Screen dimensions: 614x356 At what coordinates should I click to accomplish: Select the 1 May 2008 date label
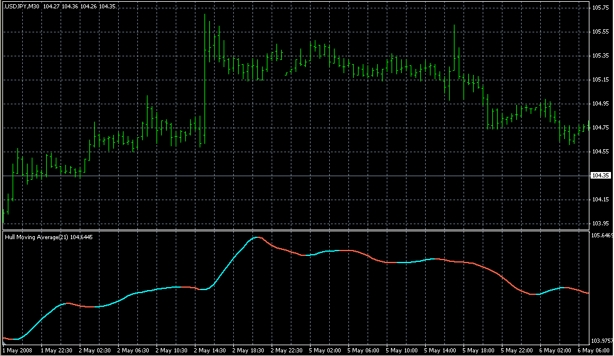(17, 350)
